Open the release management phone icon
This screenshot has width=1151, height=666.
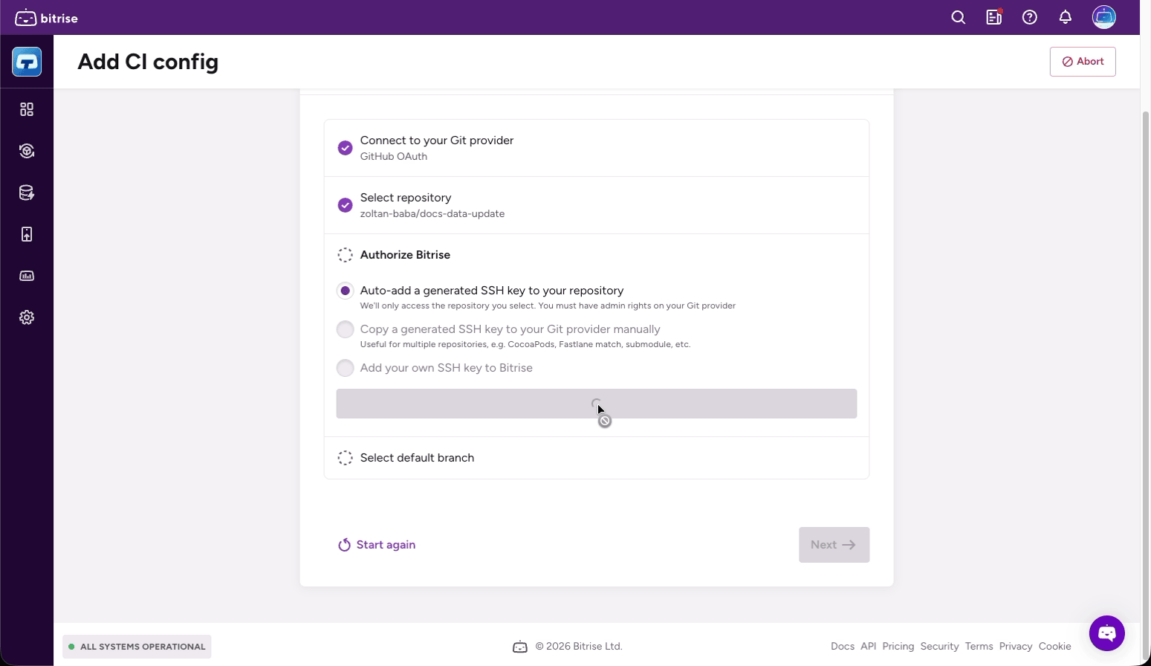pos(27,234)
